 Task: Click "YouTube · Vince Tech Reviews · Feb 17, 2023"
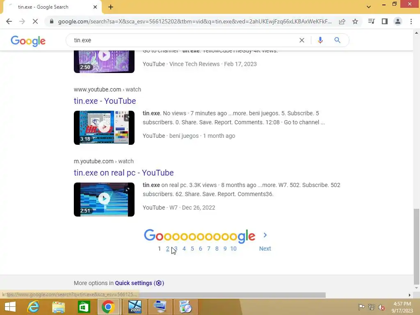click(200, 64)
